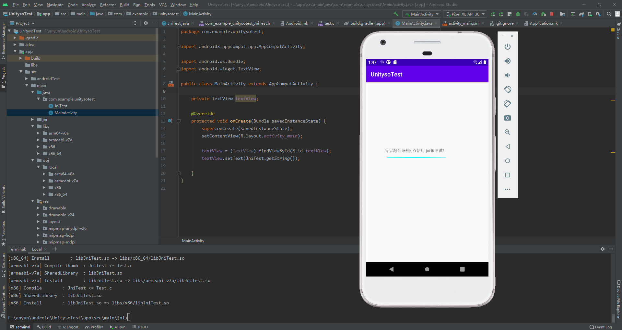Image resolution: width=622 pixels, height=330 pixels.
Task: Open the SDK Manager icon
Action: [x=598, y=14]
